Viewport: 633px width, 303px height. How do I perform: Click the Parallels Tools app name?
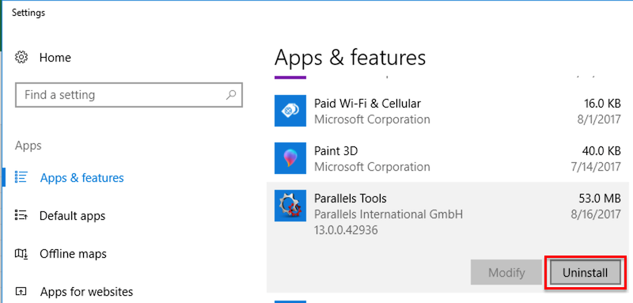pyautogui.click(x=350, y=198)
